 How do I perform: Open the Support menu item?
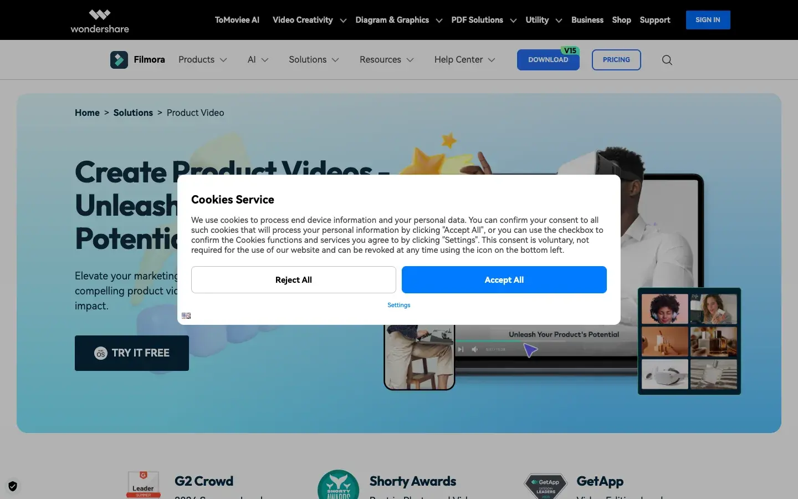pyautogui.click(x=655, y=20)
